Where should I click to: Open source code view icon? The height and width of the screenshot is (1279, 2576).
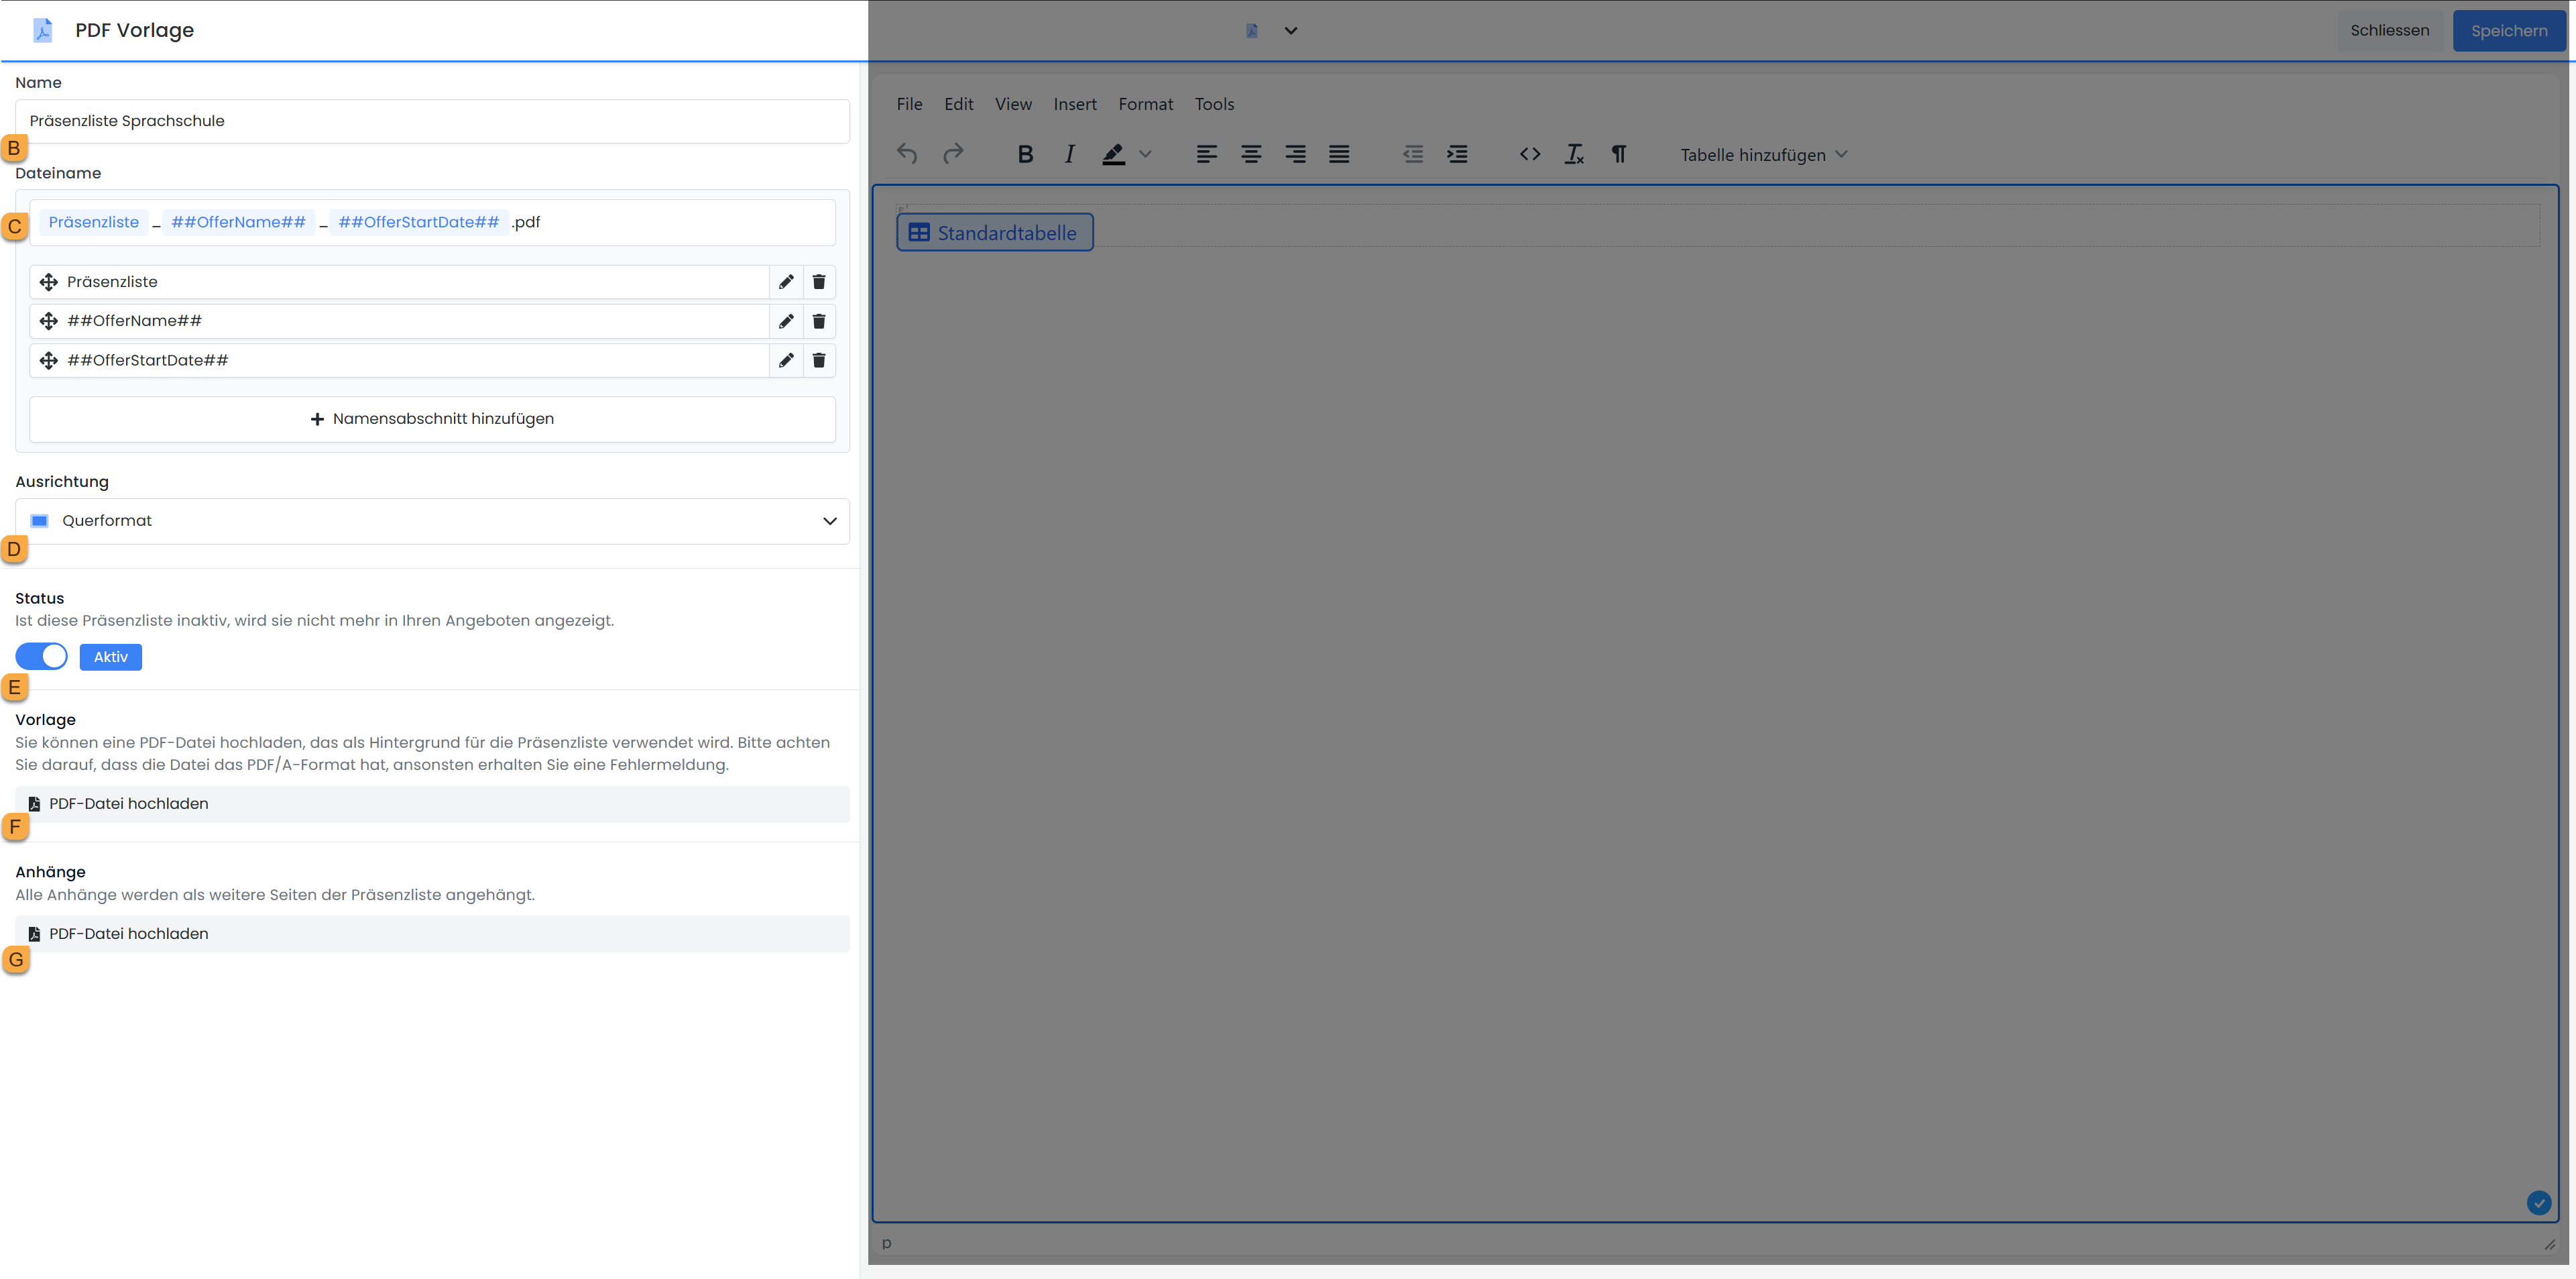[x=1529, y=154]
